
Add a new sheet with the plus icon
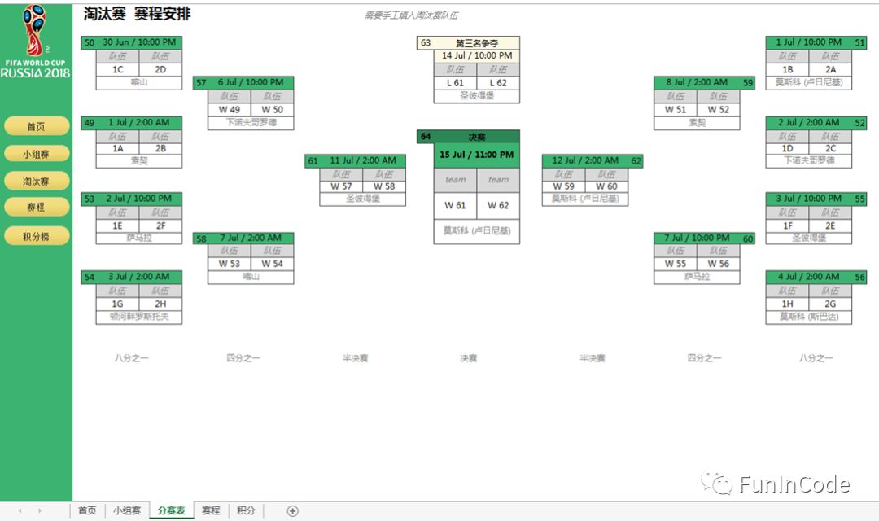pos(293,511)
